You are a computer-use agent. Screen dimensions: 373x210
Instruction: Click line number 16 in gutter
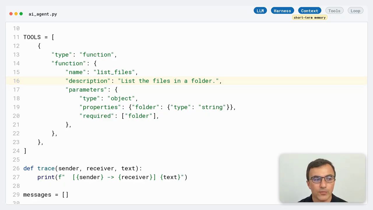[16, 81]
